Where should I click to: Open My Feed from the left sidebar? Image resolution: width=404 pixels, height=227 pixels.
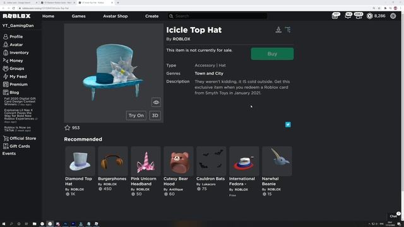point(15,76)
